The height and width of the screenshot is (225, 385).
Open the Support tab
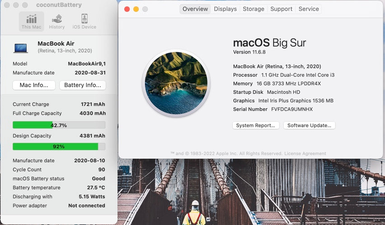(281, 9)
